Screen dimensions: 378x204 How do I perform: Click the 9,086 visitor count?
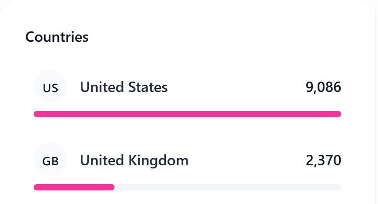323,87
